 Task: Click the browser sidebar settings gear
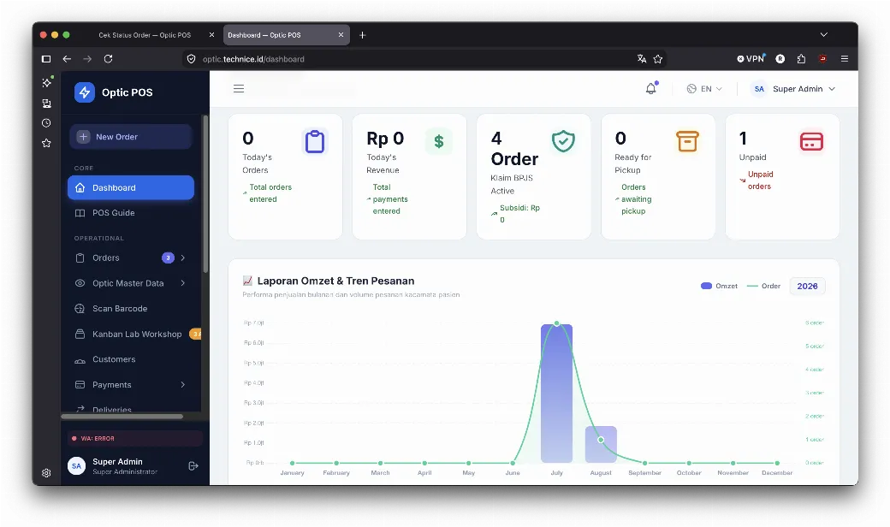point(46,473)
